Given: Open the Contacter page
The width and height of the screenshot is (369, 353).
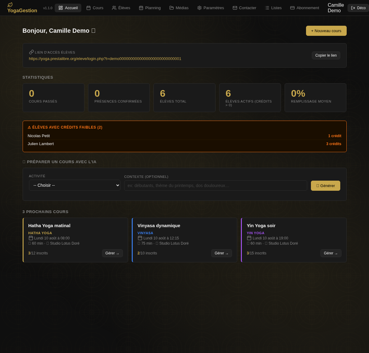Looking at the screenshot, I should pyautogui.click(x=245, y=8).
